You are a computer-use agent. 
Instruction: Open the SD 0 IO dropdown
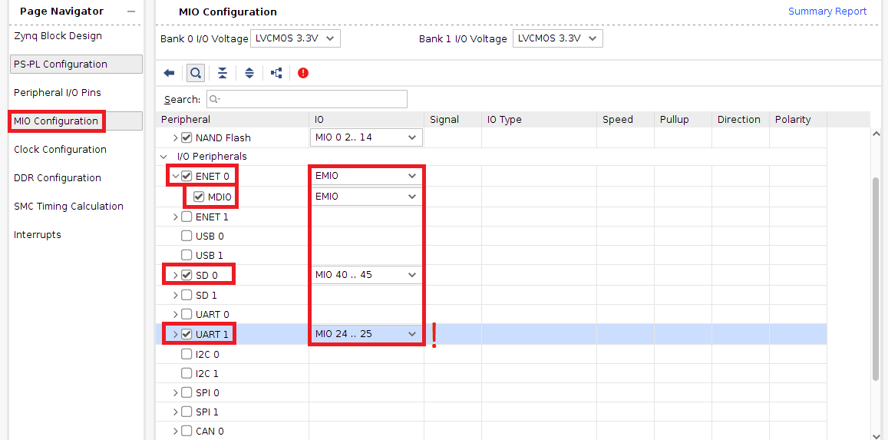click(366, 275)
